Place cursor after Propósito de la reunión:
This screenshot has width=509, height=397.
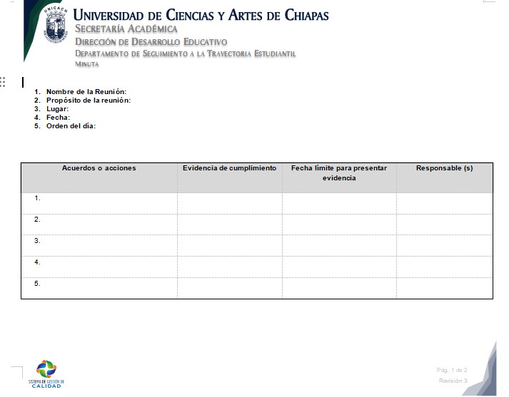(131, 100)
